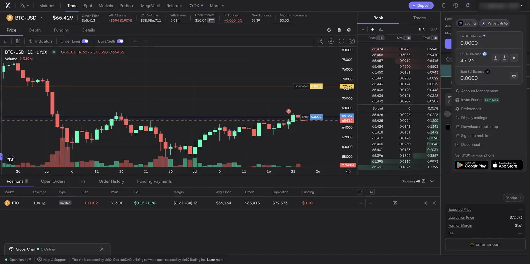Click the chart time settings icon

[348, 171]
